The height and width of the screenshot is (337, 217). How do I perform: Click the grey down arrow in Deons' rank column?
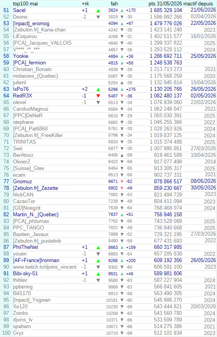click(x=98, y=17)
